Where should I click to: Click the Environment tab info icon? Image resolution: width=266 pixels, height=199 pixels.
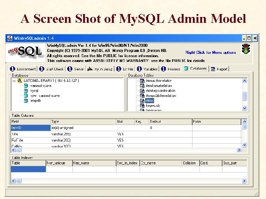tap(13, 69)
